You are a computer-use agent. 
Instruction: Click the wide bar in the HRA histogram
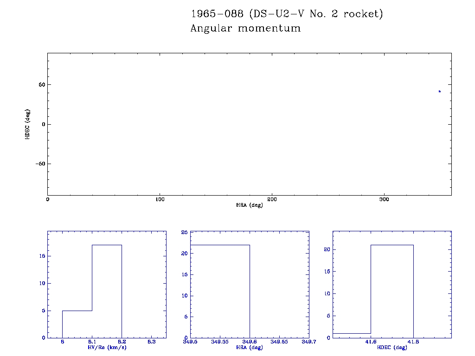pos(220,291)
